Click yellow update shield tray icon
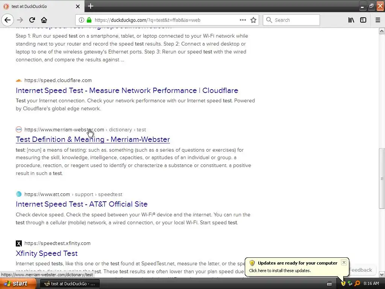 [x=343, y=284]
